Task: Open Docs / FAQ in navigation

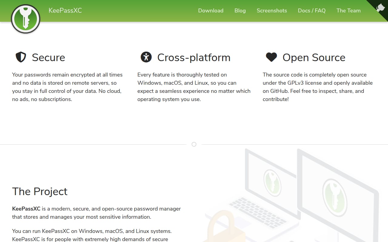Action: click(312, 11)
